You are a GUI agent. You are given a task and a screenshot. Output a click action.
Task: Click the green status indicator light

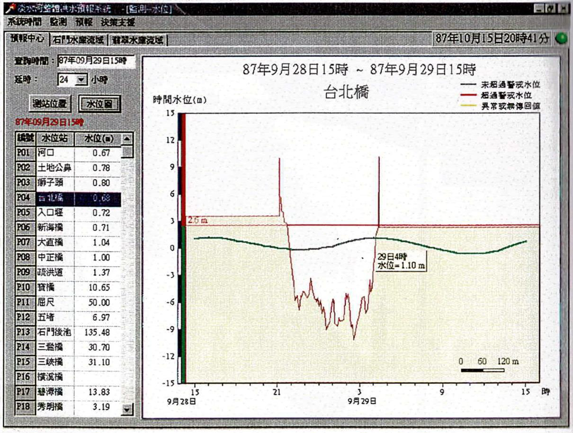(x=561, y=39)
